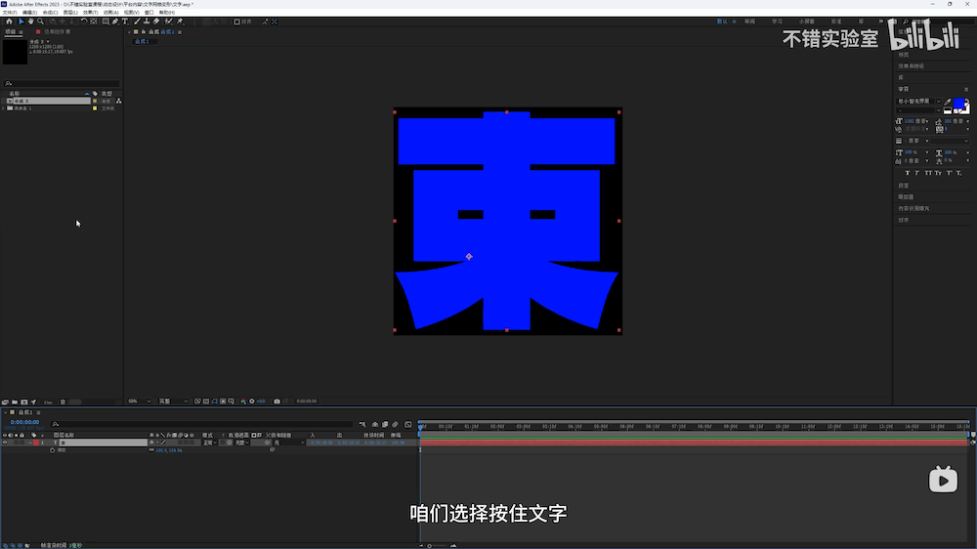Click the show channel RGB icon below viewer

coord(243,401)
